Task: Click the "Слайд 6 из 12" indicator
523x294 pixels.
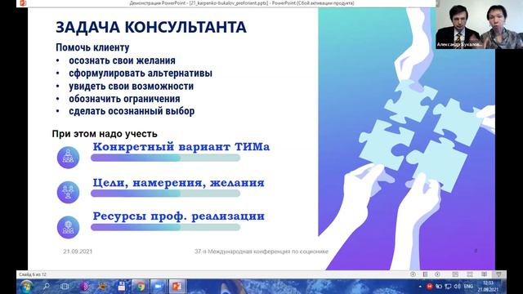Action: tap(33, 274)
